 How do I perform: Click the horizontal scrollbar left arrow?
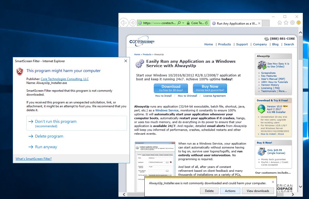point(124,195)
